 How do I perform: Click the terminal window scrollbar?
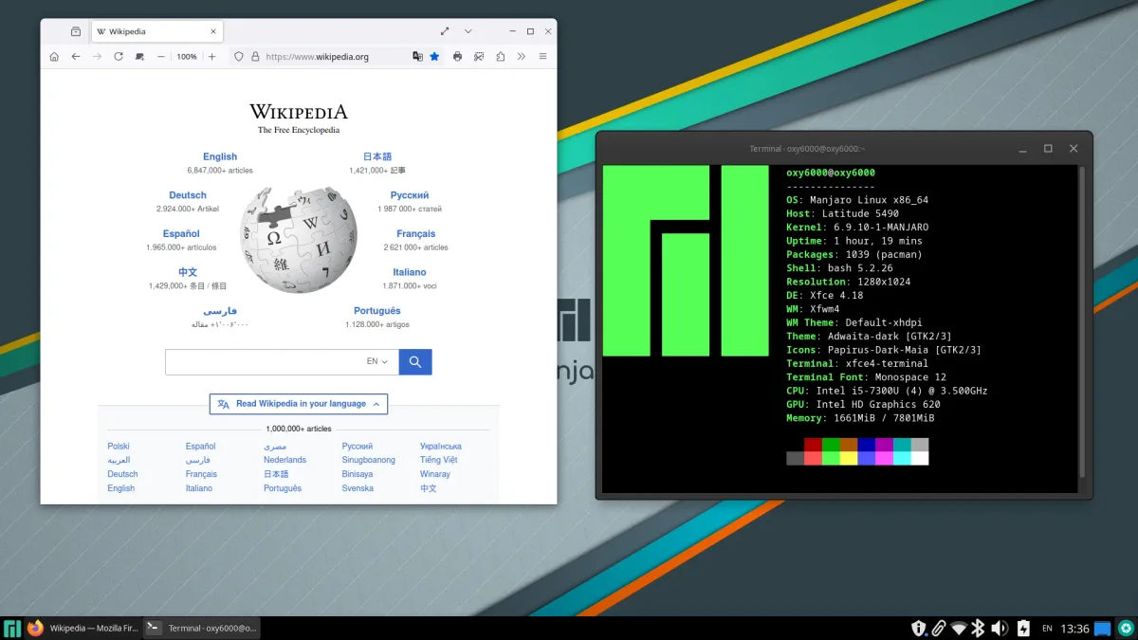click(x=1082, y=322)
